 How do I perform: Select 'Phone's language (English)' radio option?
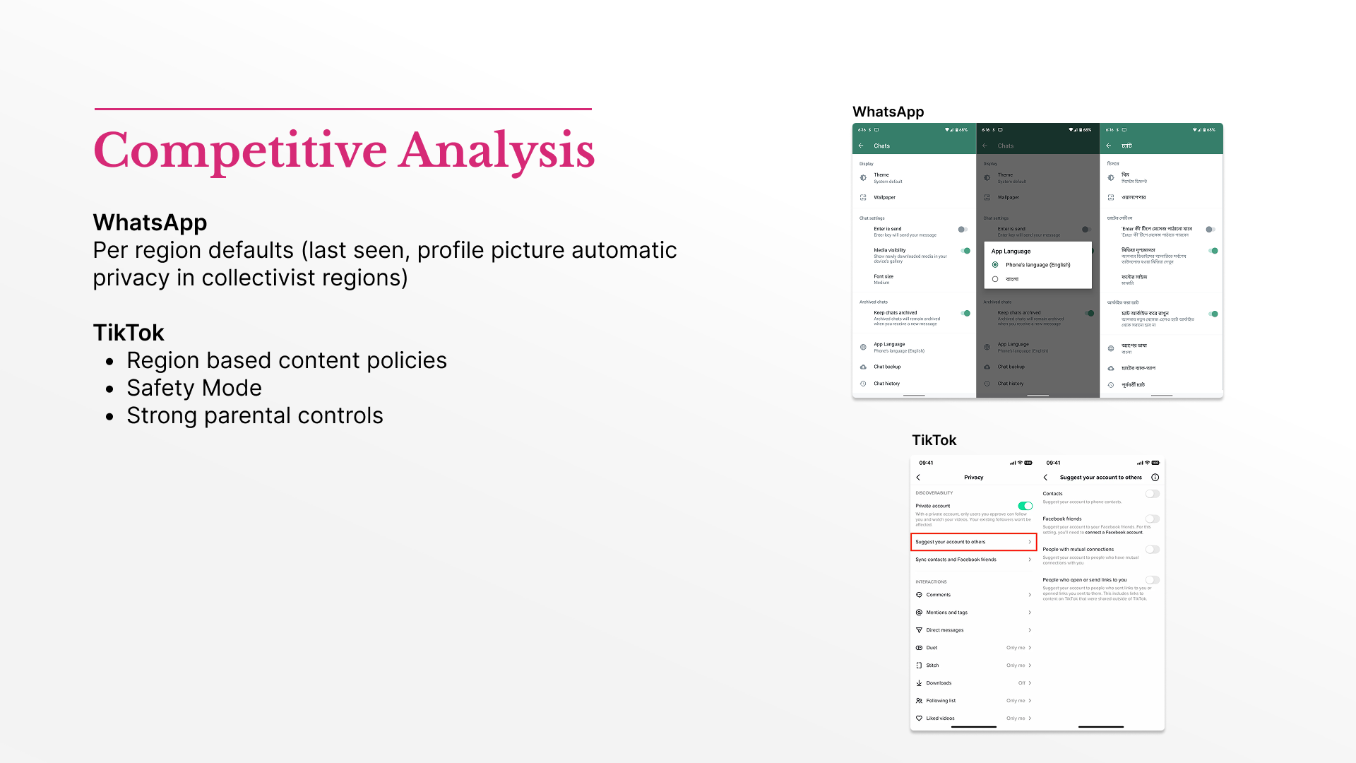click(x=995, y=265)
